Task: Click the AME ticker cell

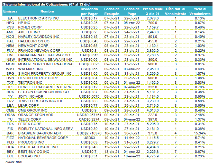Action: 10,32
